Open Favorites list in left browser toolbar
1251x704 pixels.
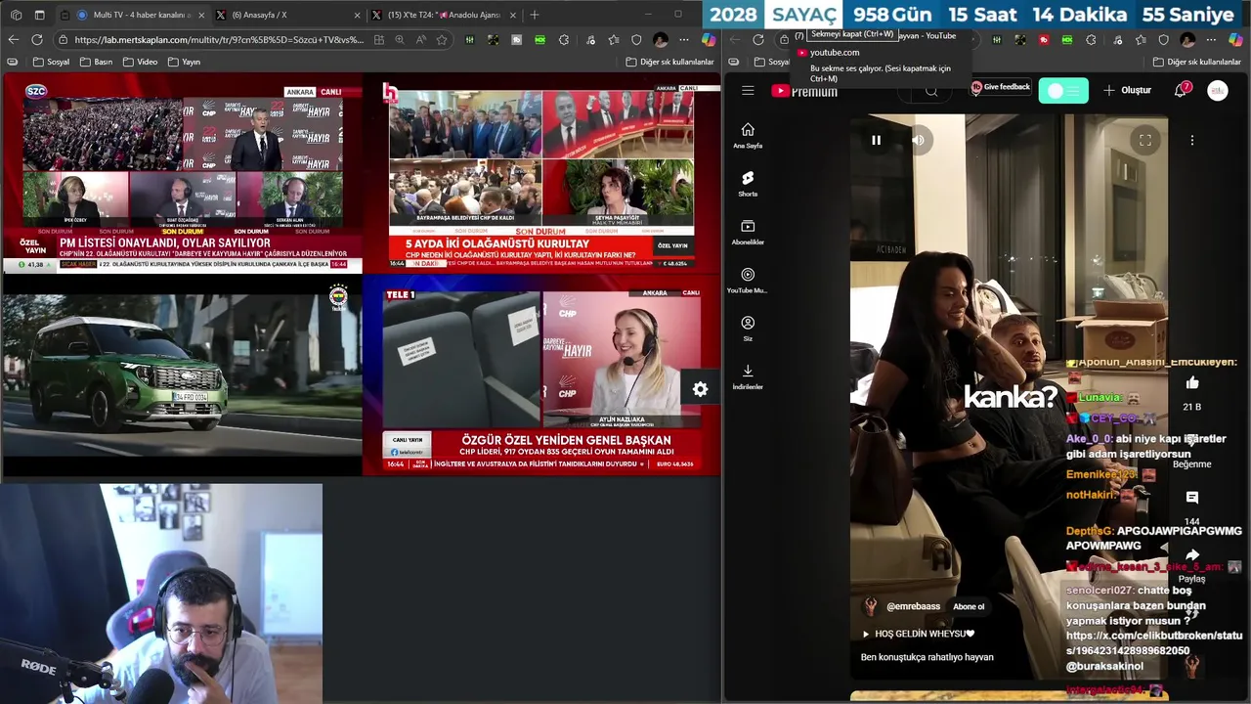click(613, 40)
